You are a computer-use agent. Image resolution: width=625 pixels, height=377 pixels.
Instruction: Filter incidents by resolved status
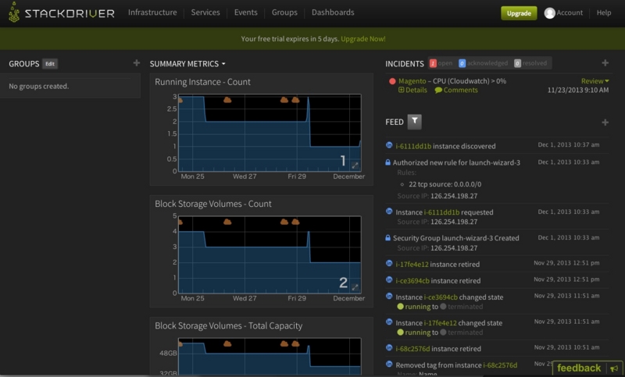530,63
